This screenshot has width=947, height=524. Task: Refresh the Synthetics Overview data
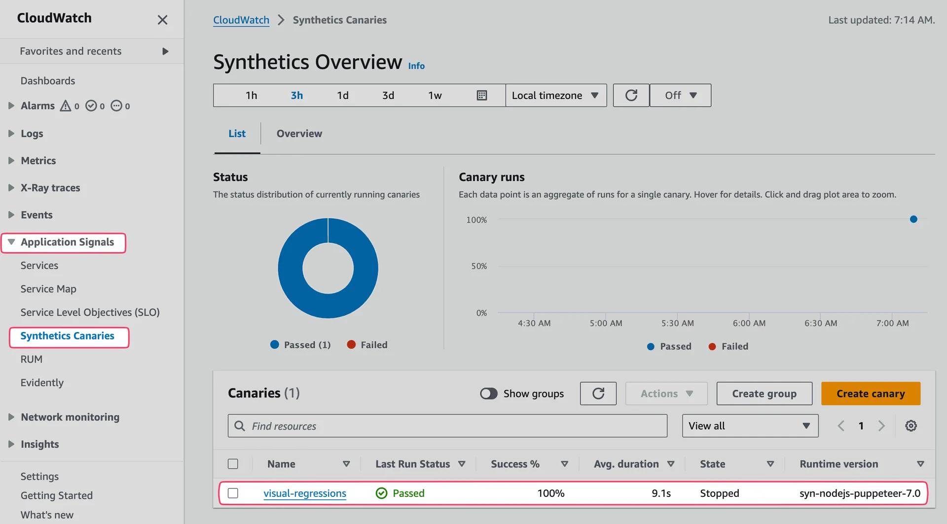click(631, 95)
